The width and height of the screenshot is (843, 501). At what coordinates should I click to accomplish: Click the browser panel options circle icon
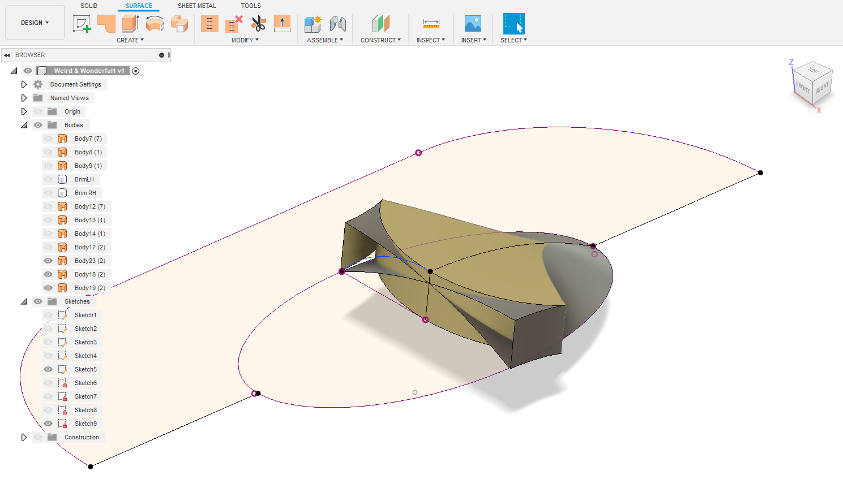161,55
